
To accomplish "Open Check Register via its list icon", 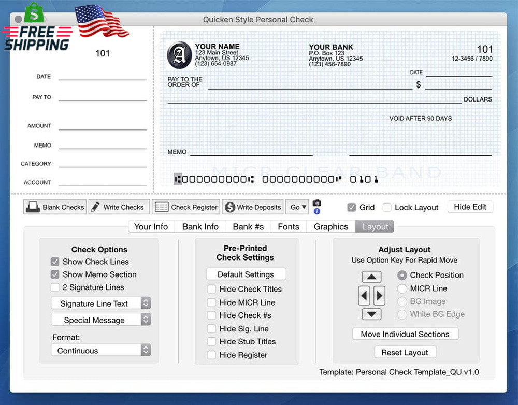I will pyautogui.click(x=162, y=207).
